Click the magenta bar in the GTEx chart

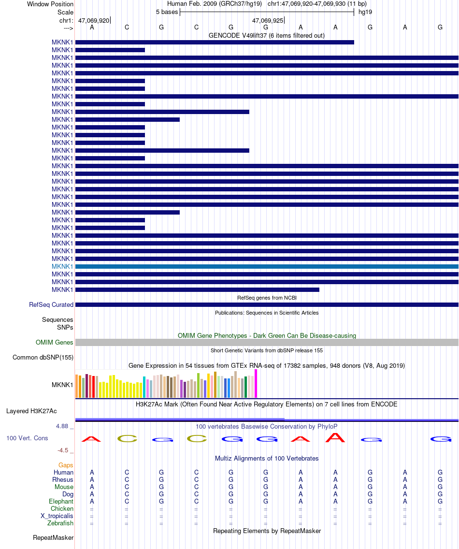256,384
